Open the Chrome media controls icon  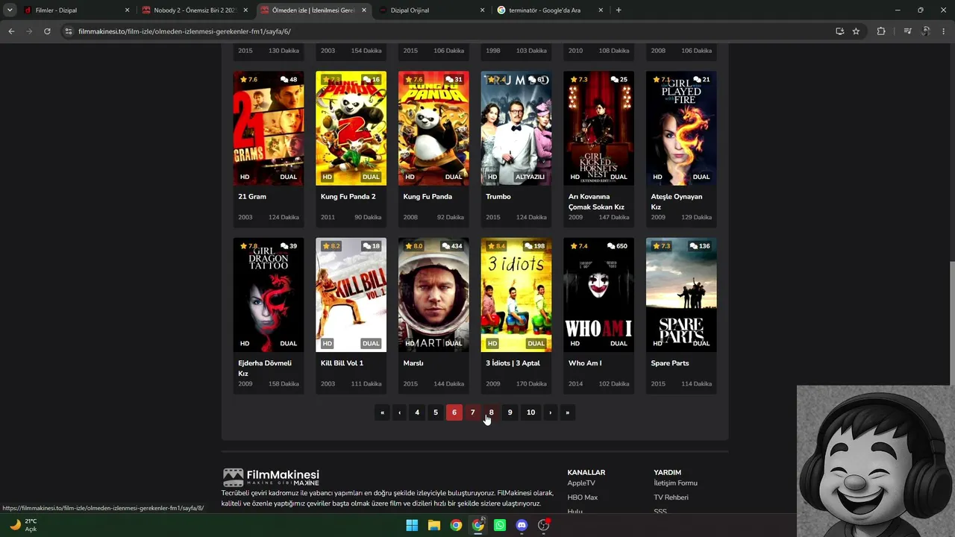(907, 31)
